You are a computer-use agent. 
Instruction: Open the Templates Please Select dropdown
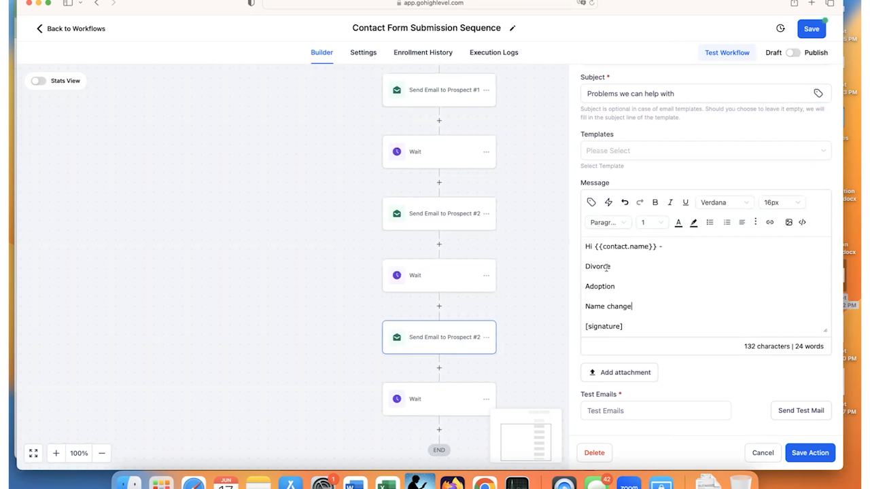706,150
